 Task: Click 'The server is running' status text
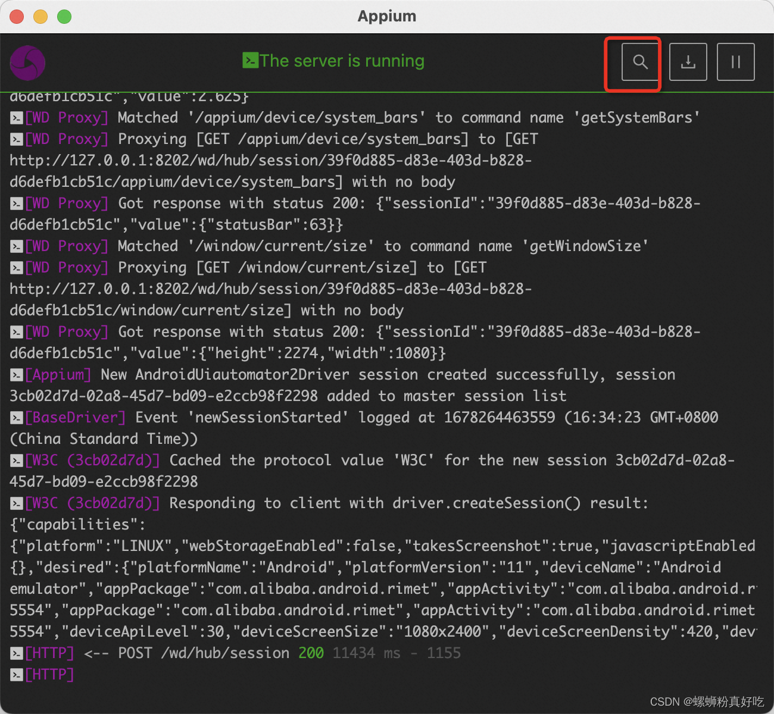tap(342, 61)
